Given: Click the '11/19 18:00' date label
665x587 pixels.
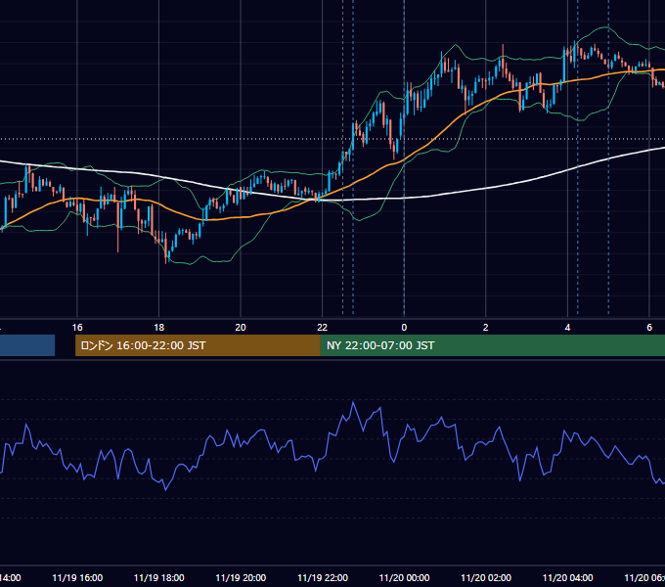Looking at the screenshot, I should pos(159,577).
